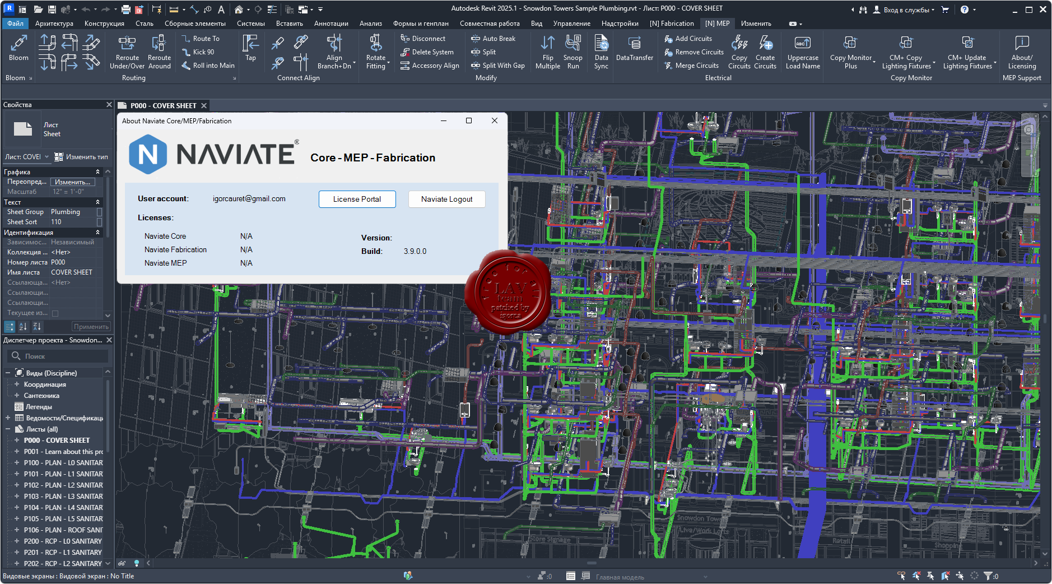Toggle Z-A descending sort in properties
Screen dimensions: 1052x584
37,326
